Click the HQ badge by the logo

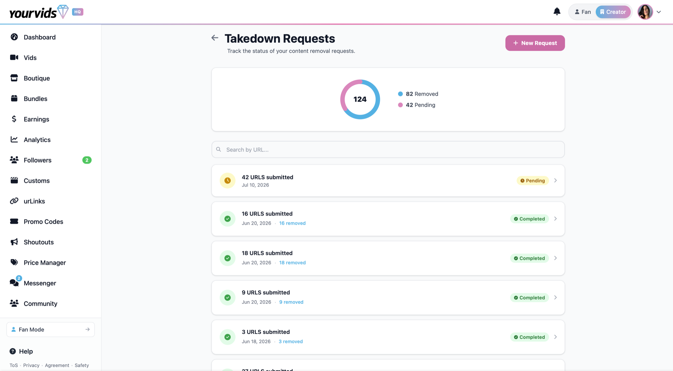(x=78, y=12)
